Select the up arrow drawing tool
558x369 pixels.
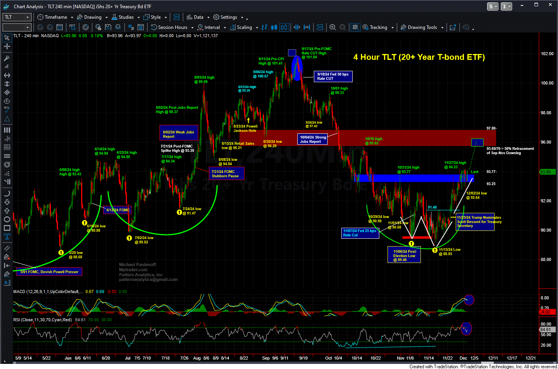(x=7, y=211)
